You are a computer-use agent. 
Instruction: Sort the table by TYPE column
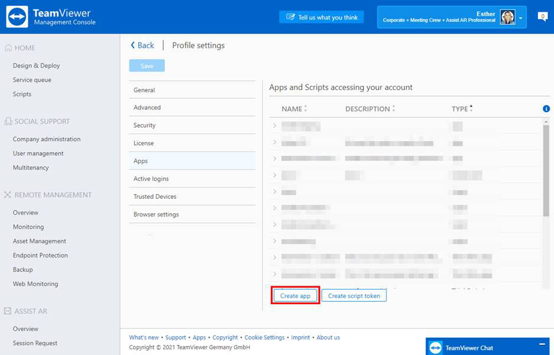[462, 109]
